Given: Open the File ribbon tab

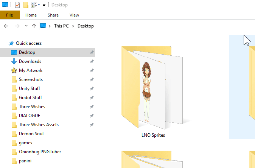Looking at the screenshot, I should [x=10, y=15].
